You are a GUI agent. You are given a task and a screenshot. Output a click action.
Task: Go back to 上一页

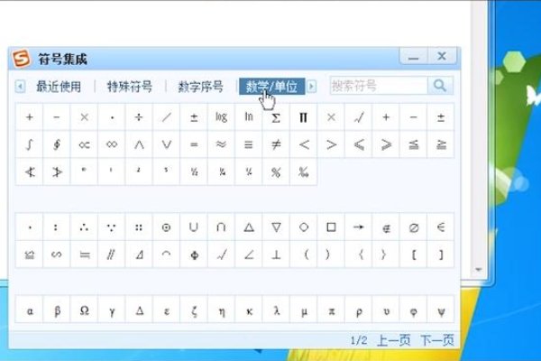(x=394, y=340)
